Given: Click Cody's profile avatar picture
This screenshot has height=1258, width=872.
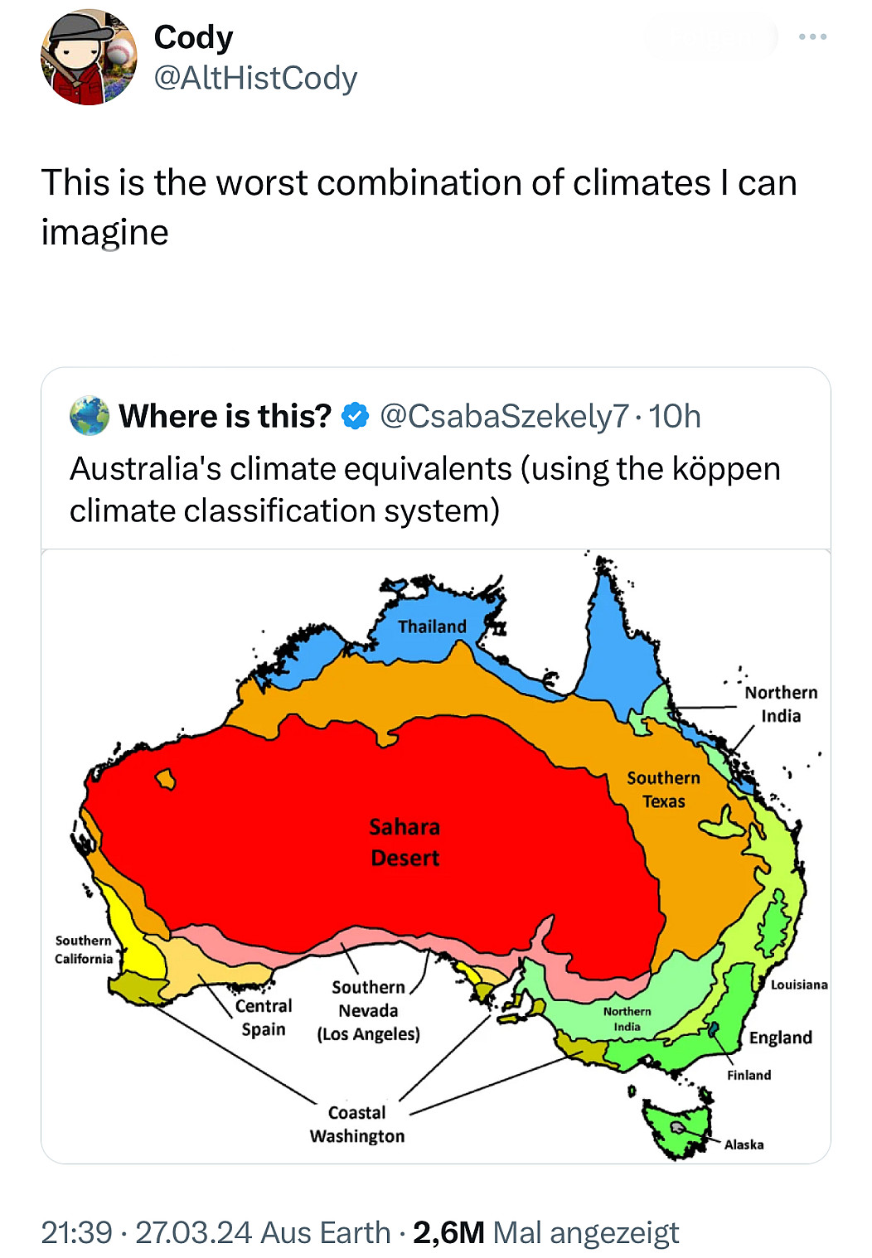Looking at the screenshot, I should pos(89,57).
